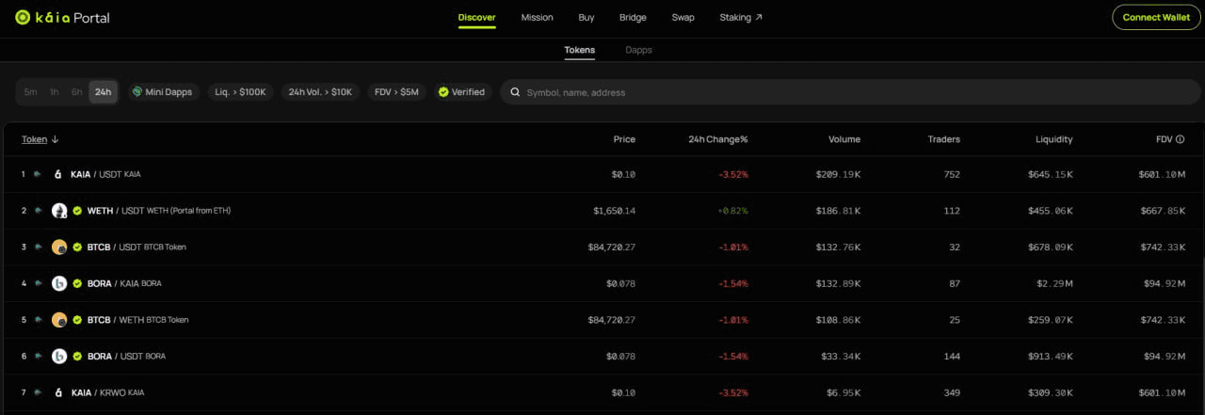Open the Staking external link
The width and height of the screenshot is (1205, 415).
coord(741,17)
